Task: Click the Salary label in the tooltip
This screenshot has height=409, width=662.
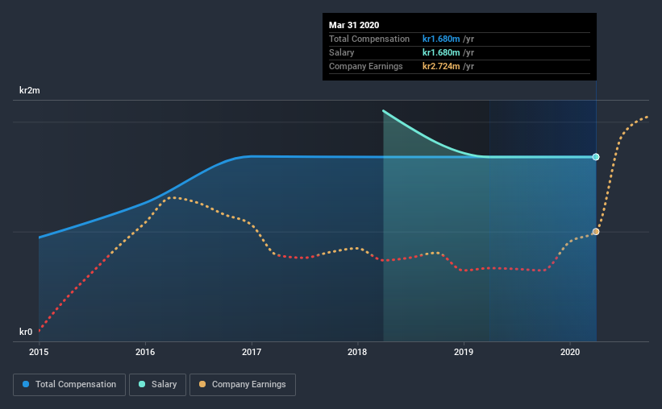Action: 342,52
